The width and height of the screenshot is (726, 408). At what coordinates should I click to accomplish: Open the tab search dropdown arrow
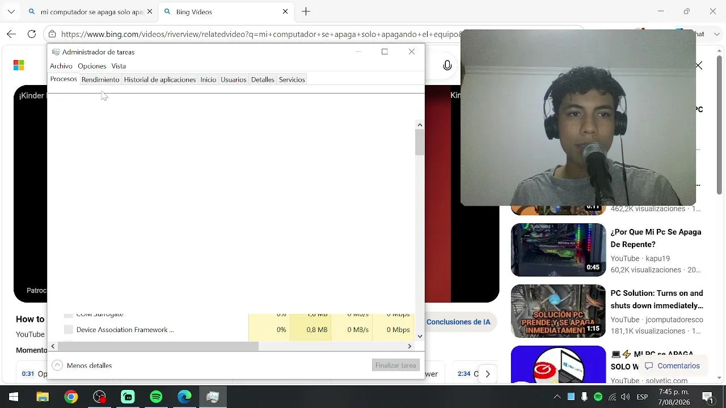click(11, 11)
